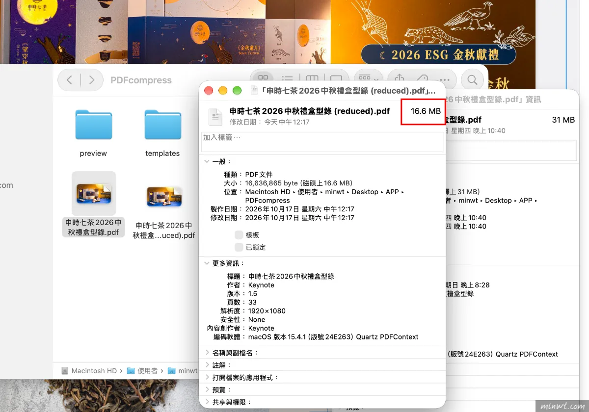
Task: Click 使用者 folder in the Finder path bar
Action: [142, 371]
